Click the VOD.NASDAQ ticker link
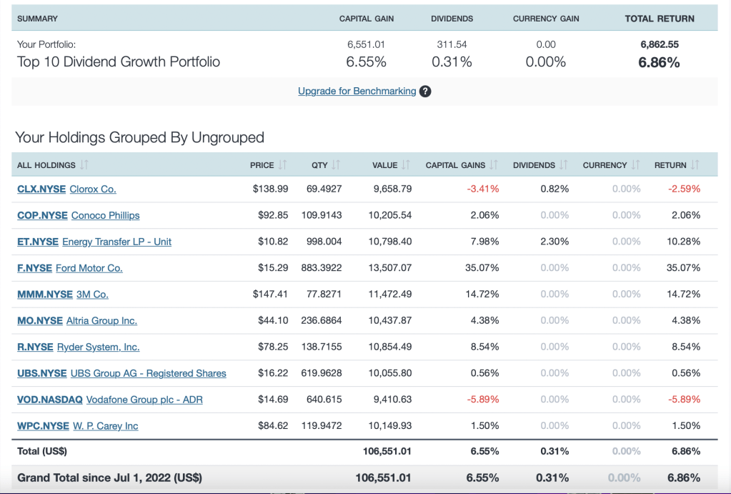731x494 pixels. 50,400
